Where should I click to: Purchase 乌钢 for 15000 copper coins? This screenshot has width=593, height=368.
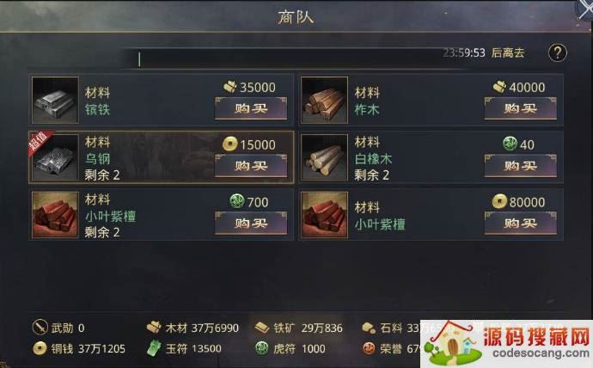tap(251, 166)
